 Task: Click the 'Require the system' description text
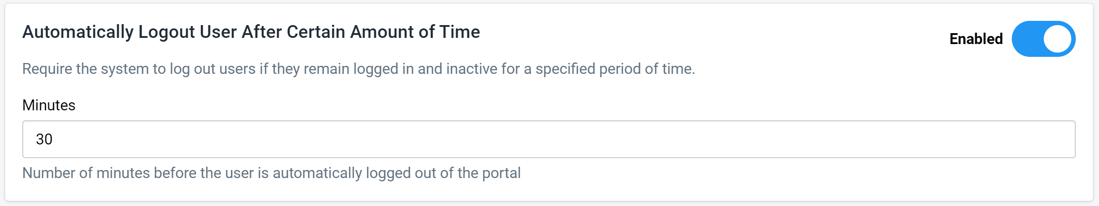pos(359,69)
